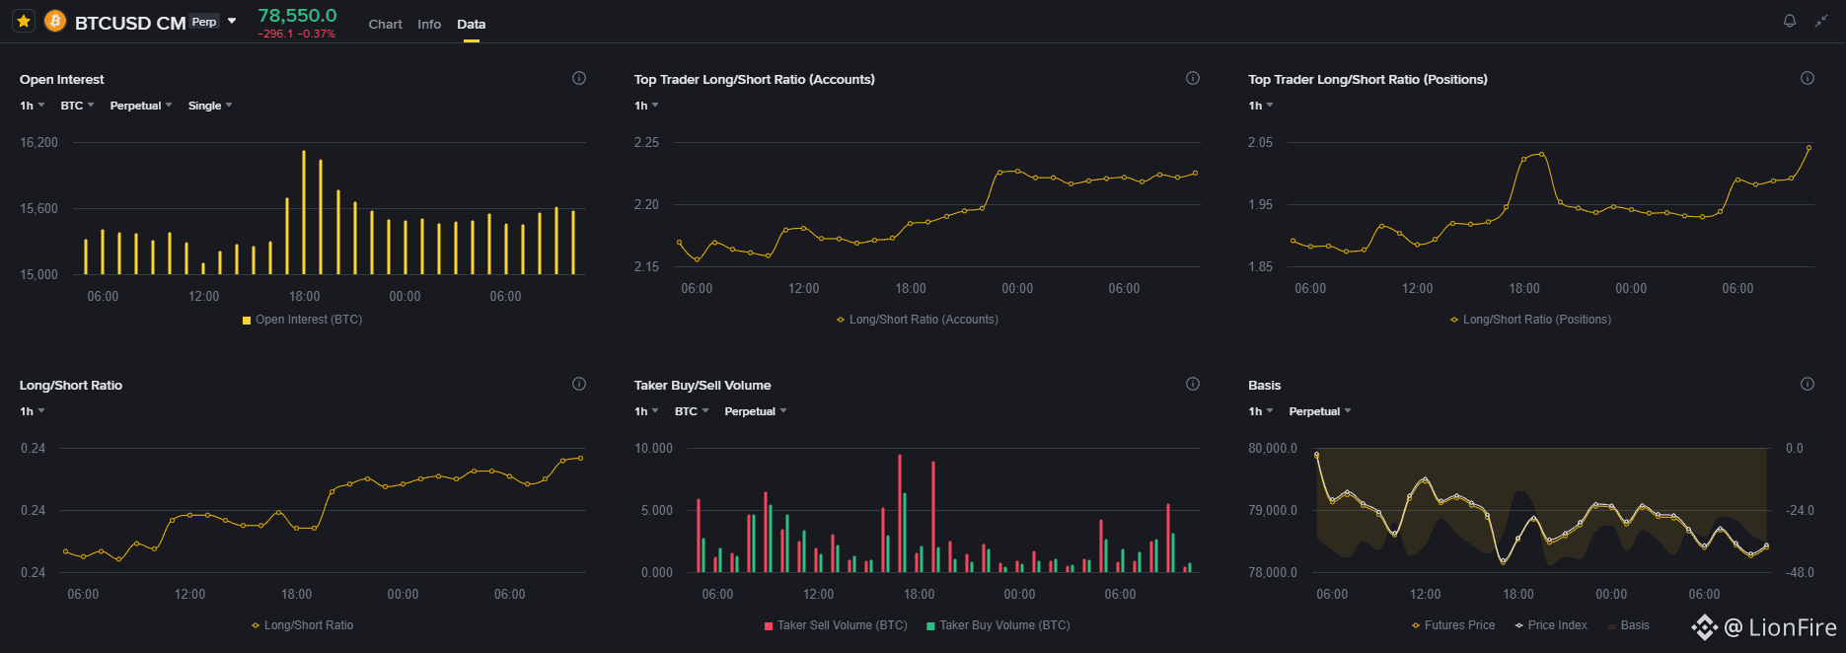Viewport: 1846px width, 653px height.
Task: Open the price alert bell icon
Action: (x=1790, y=21)
